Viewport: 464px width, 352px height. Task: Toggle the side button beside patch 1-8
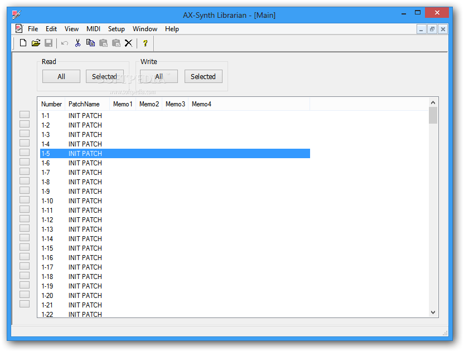(x=25, y=180)
